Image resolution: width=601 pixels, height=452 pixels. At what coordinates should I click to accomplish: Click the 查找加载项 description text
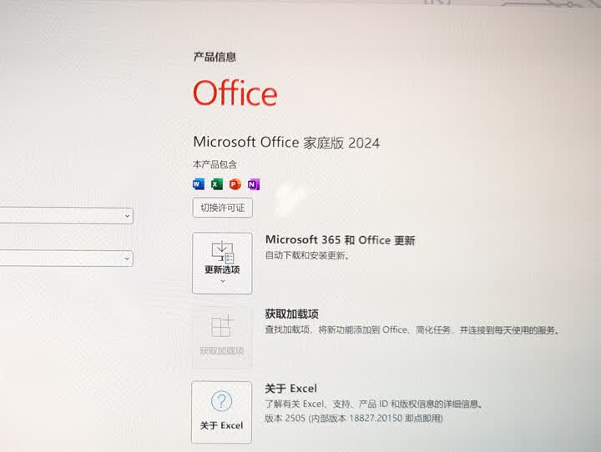412,329
